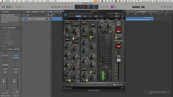
Task: Click the Inspector icon in control bar
Action: click(x=6, y=7)
